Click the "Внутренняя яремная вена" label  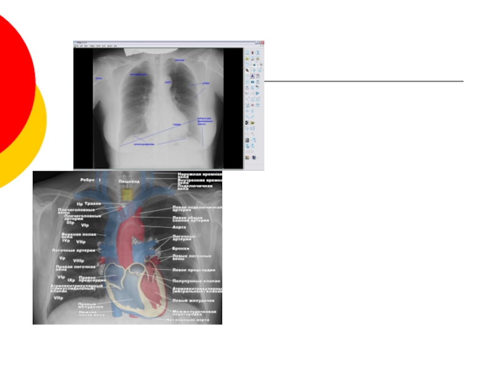200,181
